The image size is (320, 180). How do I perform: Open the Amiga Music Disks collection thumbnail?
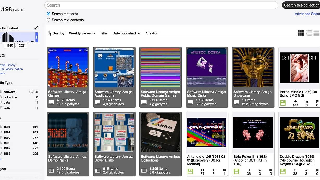pos(207,68)
